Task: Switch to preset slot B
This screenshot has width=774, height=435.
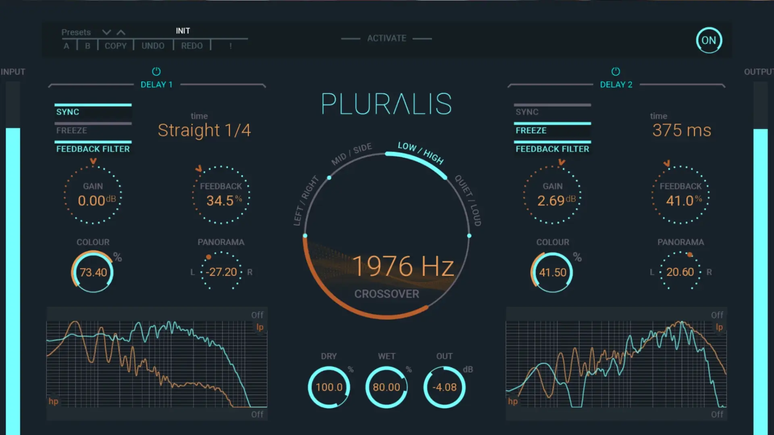Action: point(87,46)
